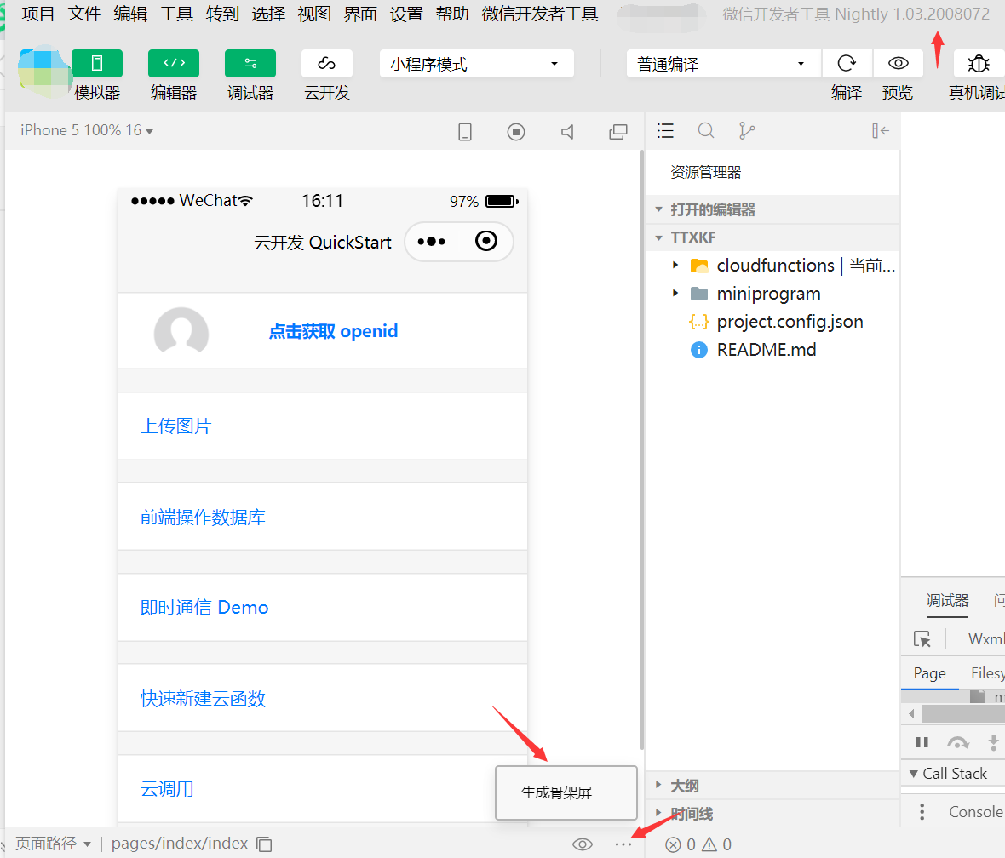Open the 文件 menu
This screenshot has width=1005, height=858.
(x=84, y=14)
